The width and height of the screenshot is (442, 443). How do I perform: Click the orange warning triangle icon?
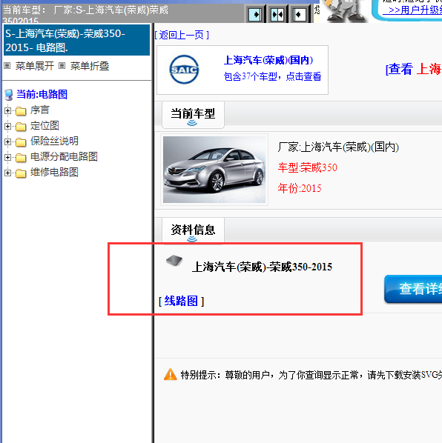171,375
